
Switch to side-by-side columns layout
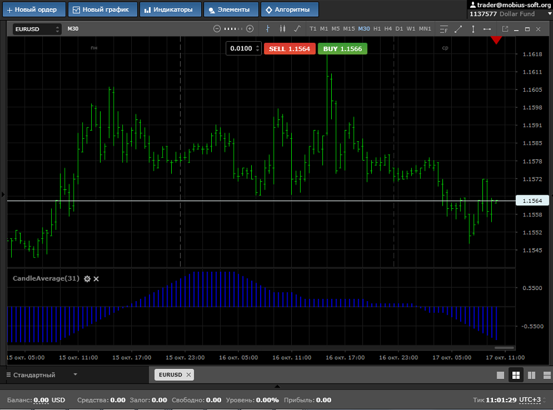531,375
